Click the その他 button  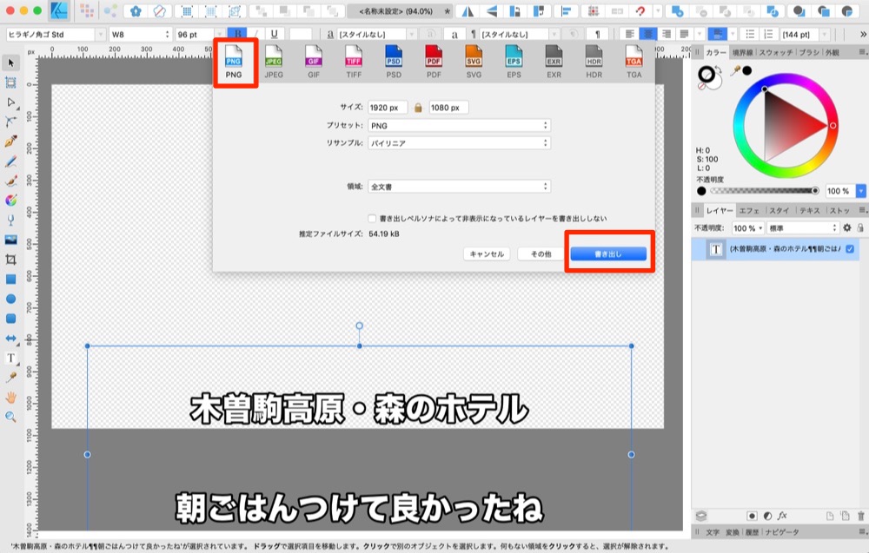(541, 253)
